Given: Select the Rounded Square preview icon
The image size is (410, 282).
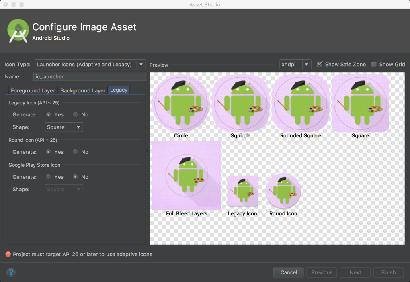Looking at the screenshot, I should 300,103.
